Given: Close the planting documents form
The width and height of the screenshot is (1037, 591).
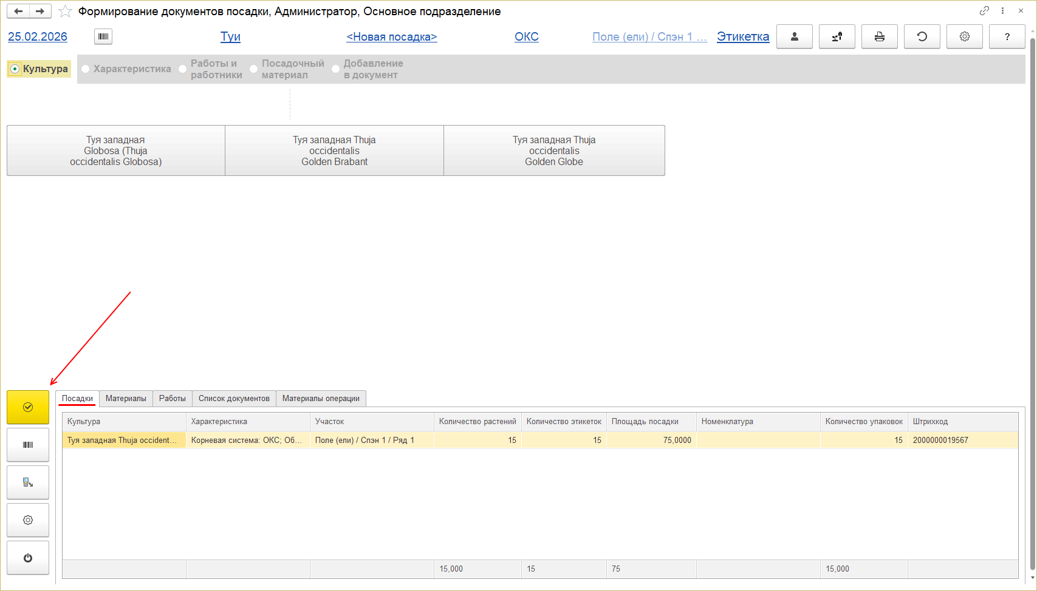Looking at the screenshot, I should coord(1021,11).
